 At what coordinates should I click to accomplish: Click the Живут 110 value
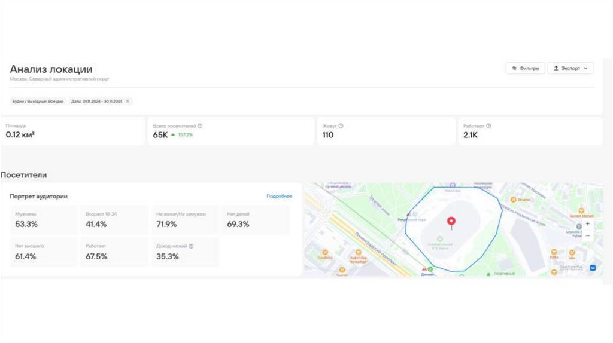click(328, 135)
